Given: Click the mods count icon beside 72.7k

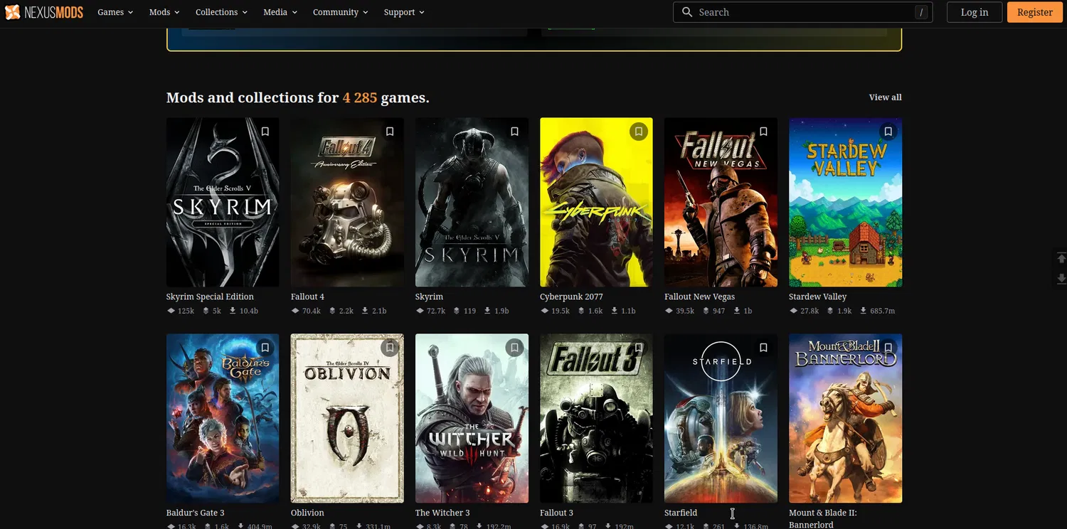Looking at the screenshot, I should point(420,311).
